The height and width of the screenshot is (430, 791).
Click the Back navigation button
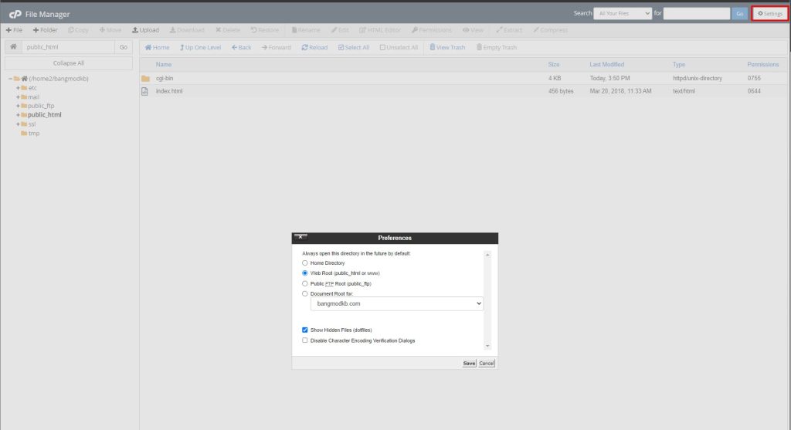click(241, 47)
